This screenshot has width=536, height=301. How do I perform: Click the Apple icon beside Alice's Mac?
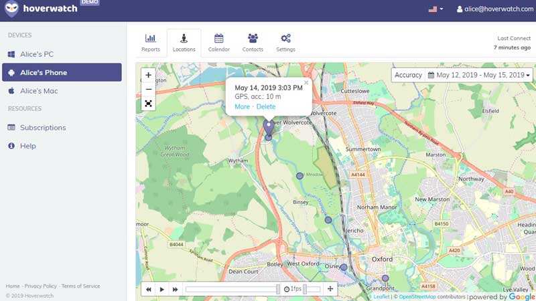click(x=11, y=91)
